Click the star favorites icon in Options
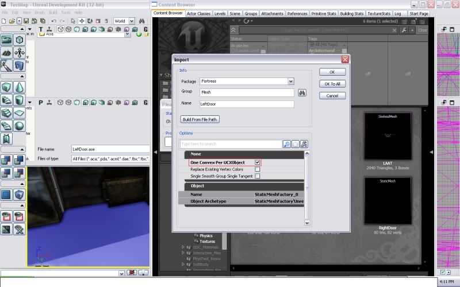Screen dimensions: 460x287 click(296, 144)
